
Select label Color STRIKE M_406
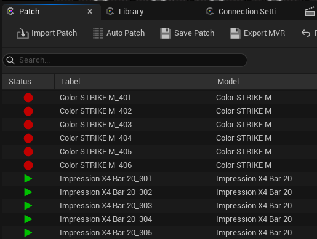click(x=96, y=165)
